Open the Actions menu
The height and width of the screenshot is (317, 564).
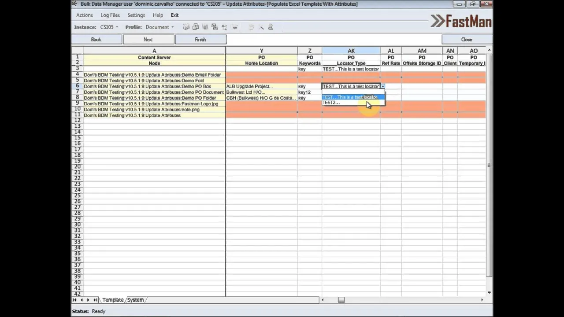tap(84, 15)
